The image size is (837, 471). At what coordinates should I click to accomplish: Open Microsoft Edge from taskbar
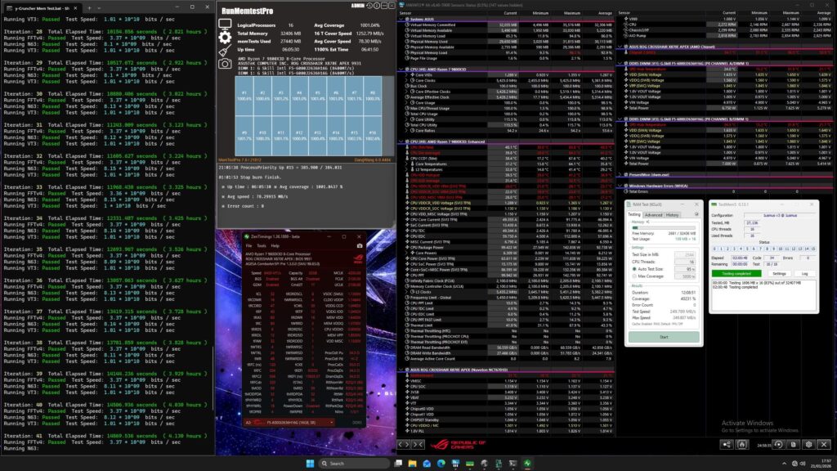441,463
